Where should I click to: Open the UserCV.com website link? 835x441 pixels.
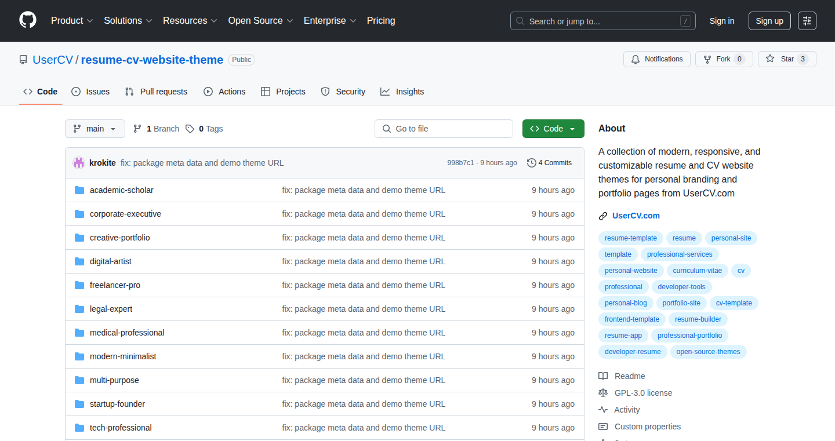pyautogui.click(x=636, y=216)
